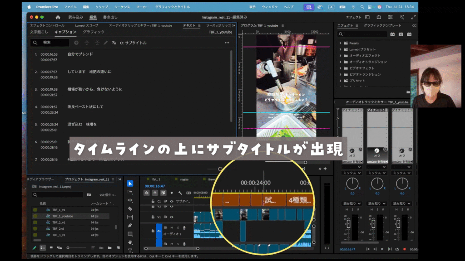The image size is (465, 261).
Task: Expand the オーディオエフェクト folder
Action: tap(341, 56)
